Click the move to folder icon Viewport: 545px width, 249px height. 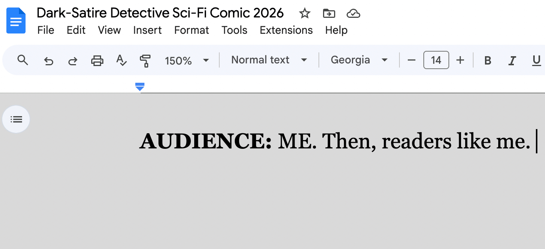click(329, 14)
